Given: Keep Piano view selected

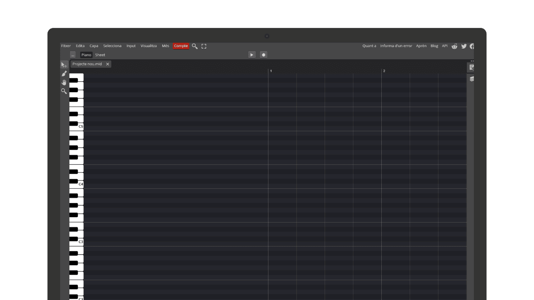Looking at the screenshot, I should click(x=86, y=55).
